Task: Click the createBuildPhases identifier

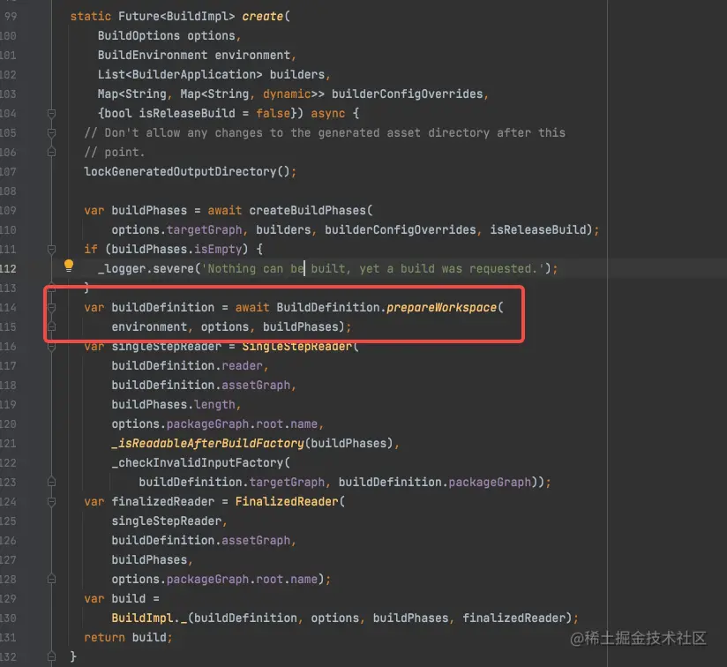Action: [309, 210]
